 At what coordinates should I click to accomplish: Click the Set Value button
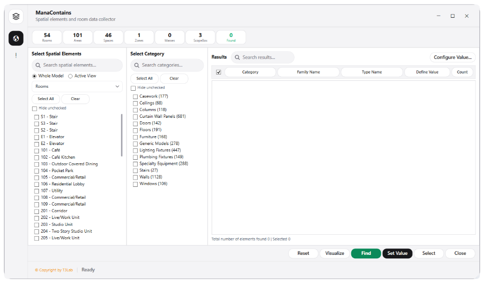[x=397, y=253]
